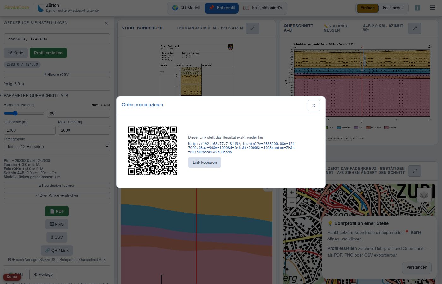Click the Azimut value field showing 90
The image size is (442, 284).
point(78,113)
